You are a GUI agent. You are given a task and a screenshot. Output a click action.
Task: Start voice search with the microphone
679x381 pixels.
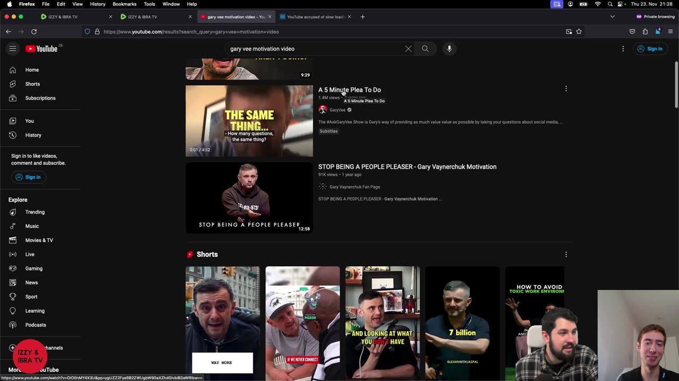click(449, 49)
